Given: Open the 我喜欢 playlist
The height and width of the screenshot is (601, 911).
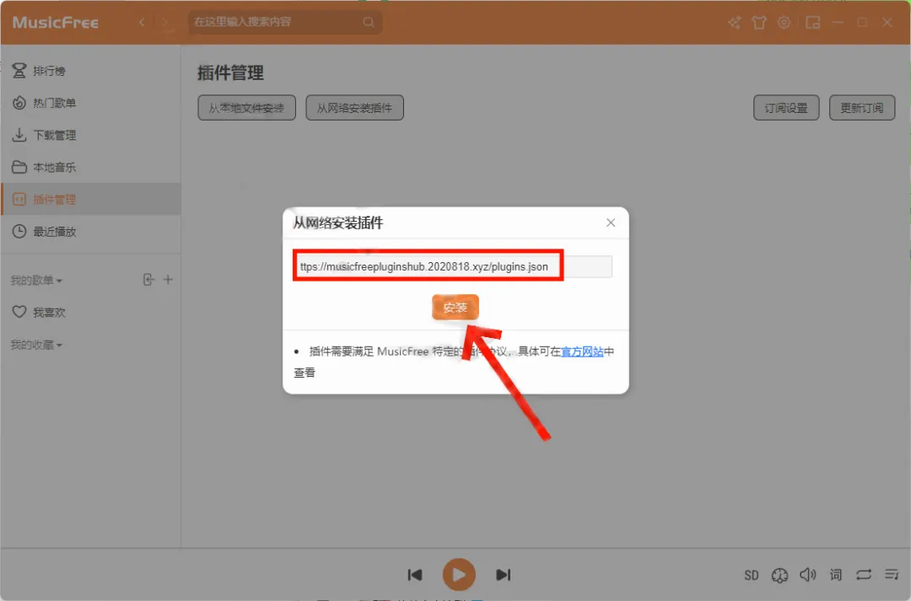Looking at the screenshot, I should coord(90,313).
